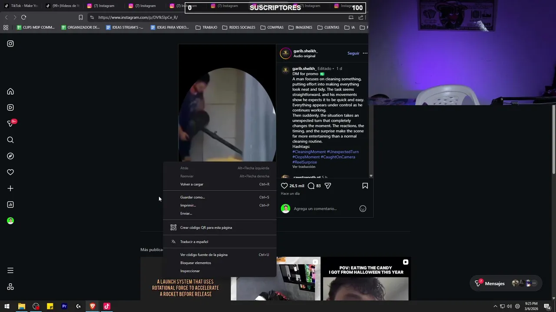Open File Explorer from the taskbar
The width and height of the screenshot is (556, 312).
point(21,306)
